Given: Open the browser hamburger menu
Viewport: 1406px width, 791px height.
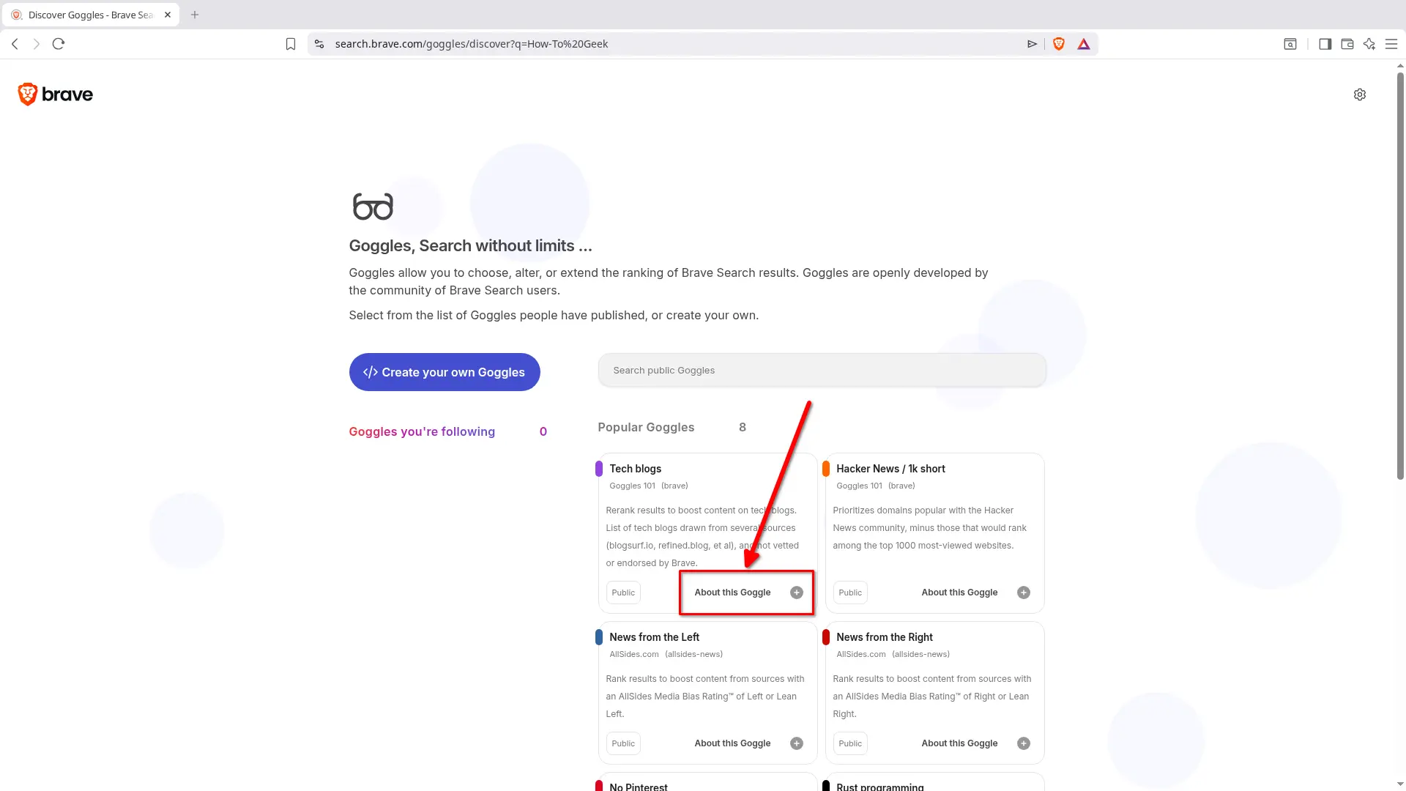Looking at the screenshot, I should [x=1391, y=44].
